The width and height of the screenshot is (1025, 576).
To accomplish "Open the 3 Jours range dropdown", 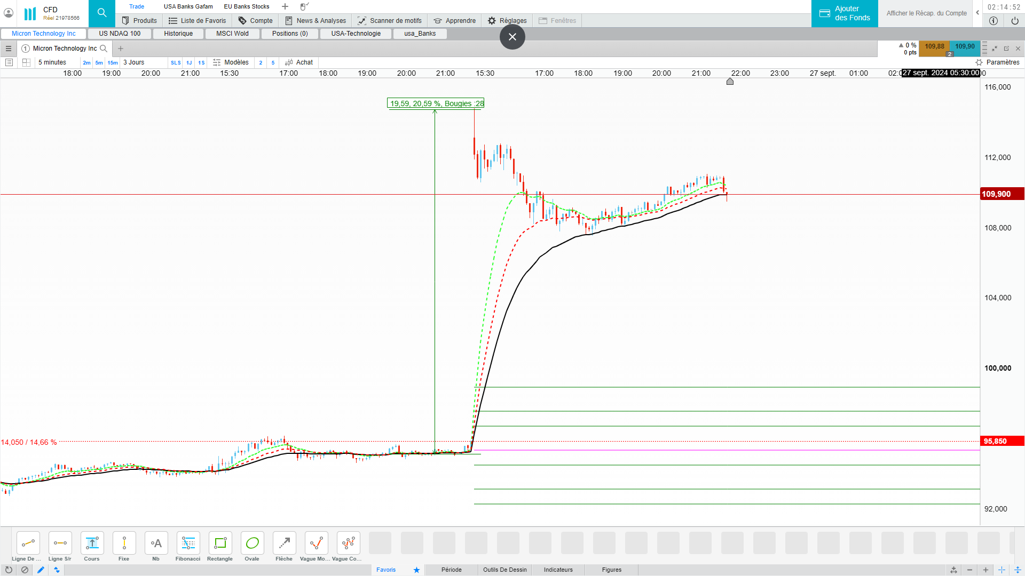I will click(134, 62).
